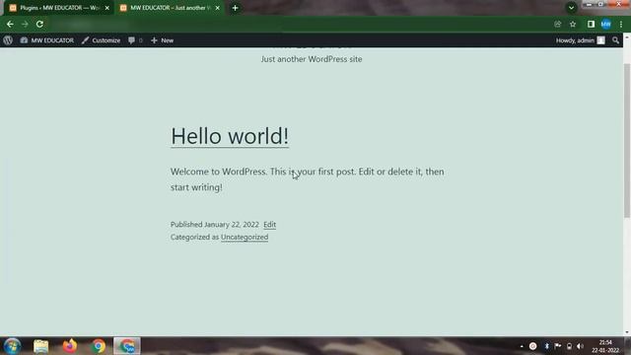Screen dimensions: 631x355
Task: Open the Uncategorized category link
Action: tap(245, 237)
